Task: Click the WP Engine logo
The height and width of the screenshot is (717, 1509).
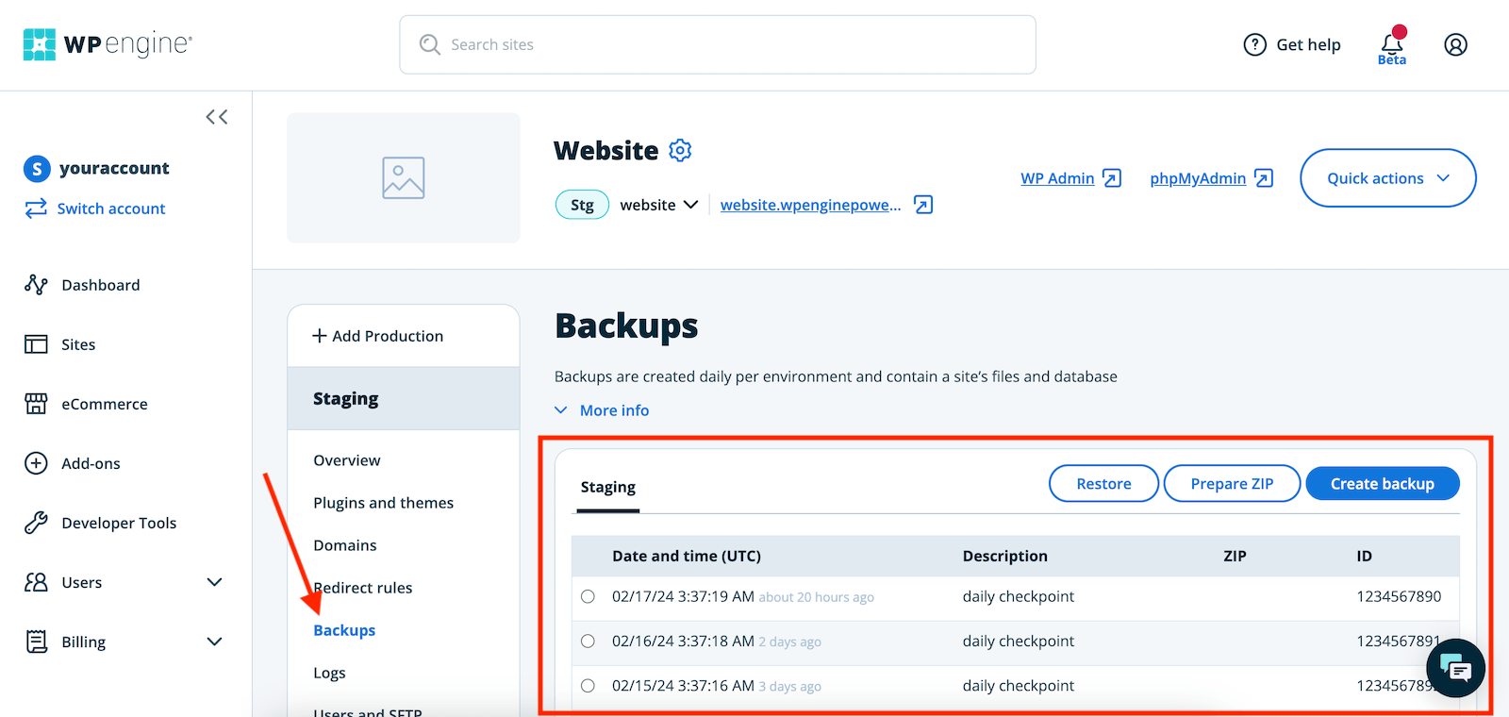Action: click(x=108, y=44)
